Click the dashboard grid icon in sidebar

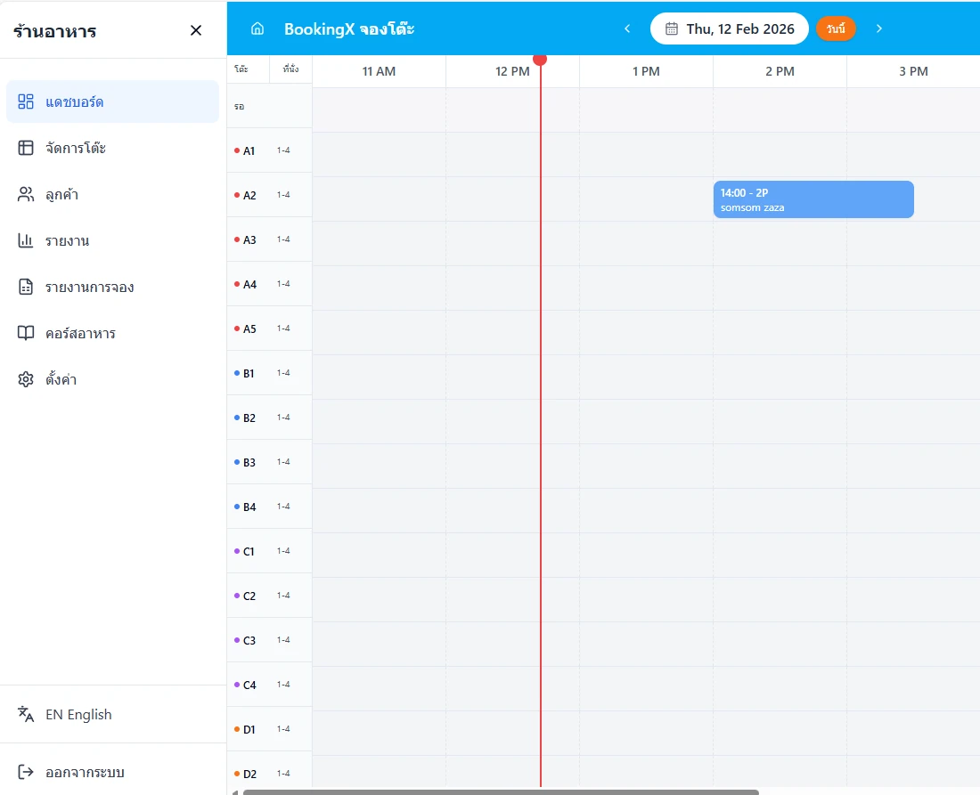(x=26, y=101)
